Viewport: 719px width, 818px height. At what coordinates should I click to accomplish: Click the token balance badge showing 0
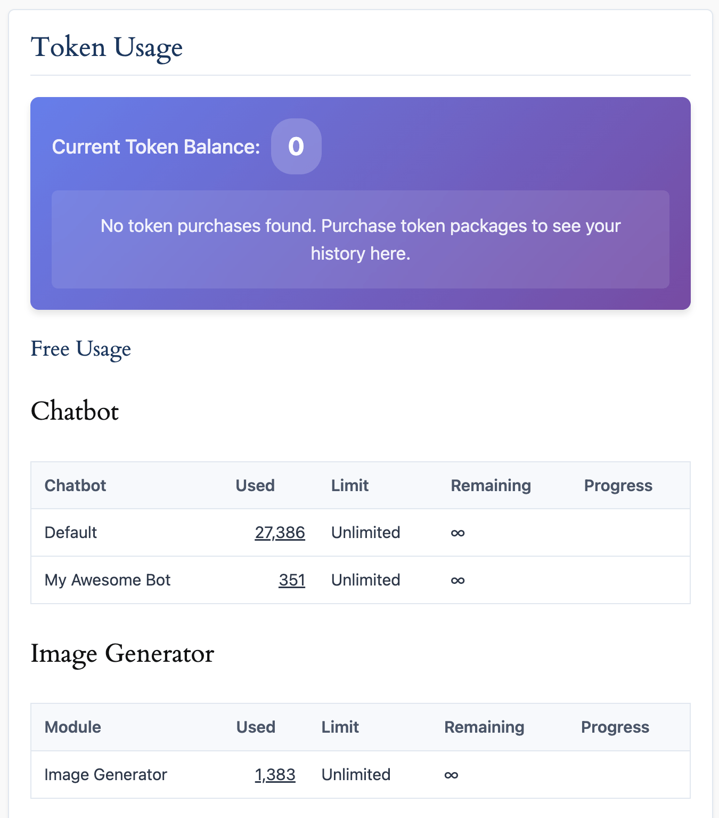[296, 146]
